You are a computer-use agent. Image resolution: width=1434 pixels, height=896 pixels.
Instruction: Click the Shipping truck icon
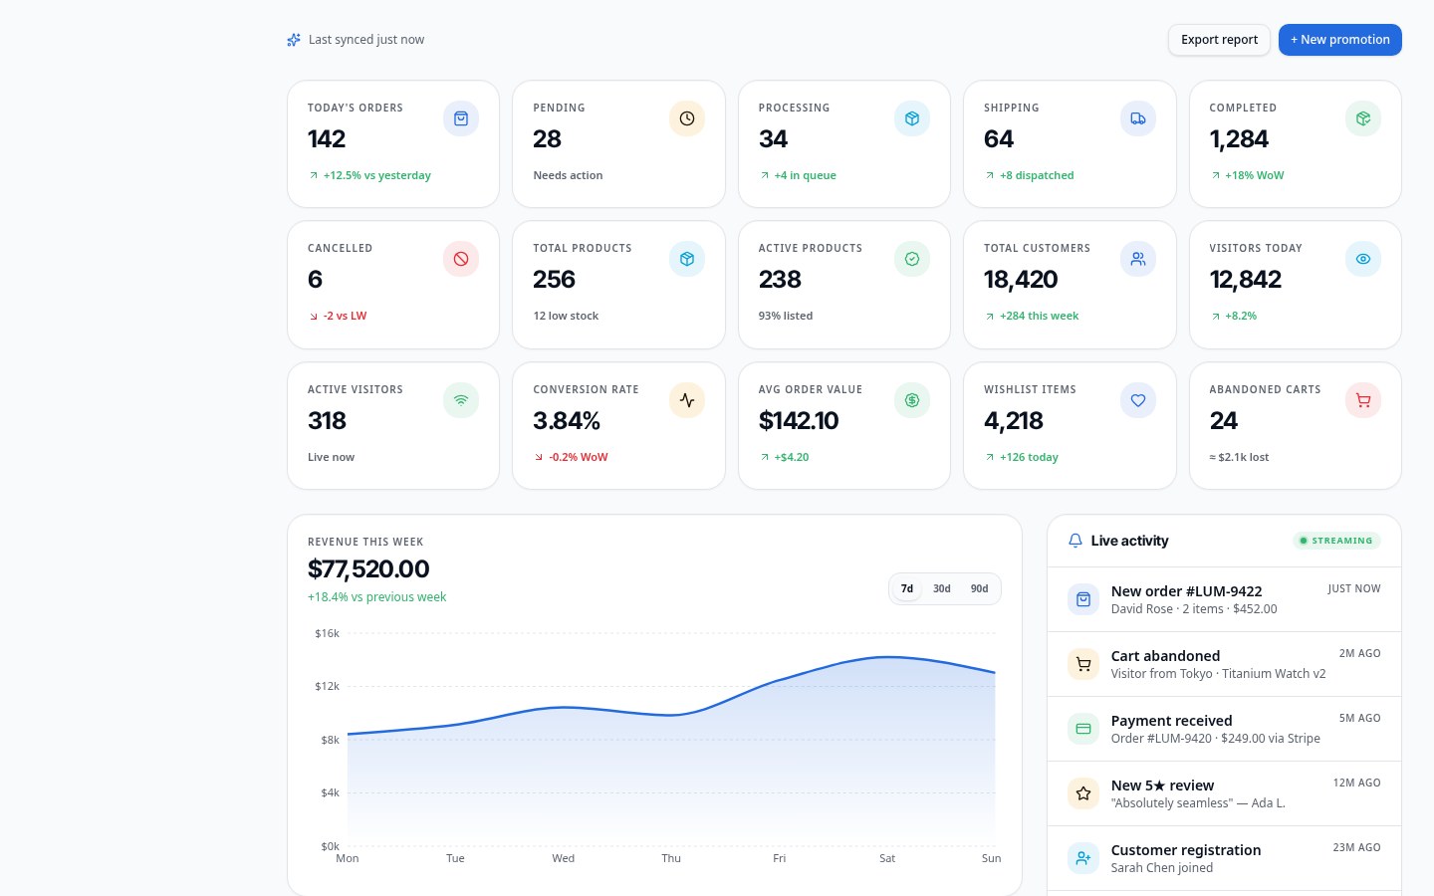[x=1138, y=118]
